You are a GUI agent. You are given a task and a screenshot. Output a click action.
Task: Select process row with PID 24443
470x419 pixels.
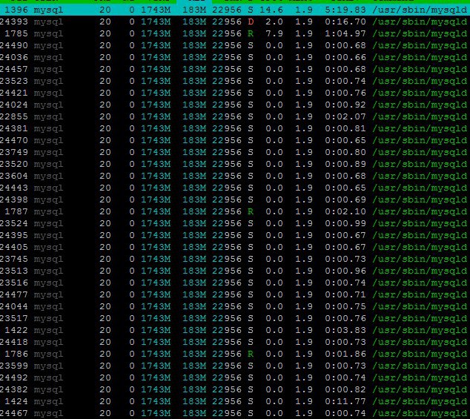tap(235, 188)
